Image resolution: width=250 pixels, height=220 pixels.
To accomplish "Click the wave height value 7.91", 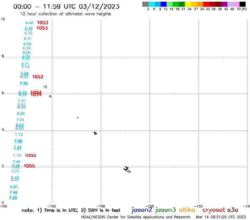I will click(x=22, y=101).
